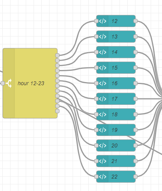Click the template icon of node 17

pyautogui.click(x=103, y=99)
